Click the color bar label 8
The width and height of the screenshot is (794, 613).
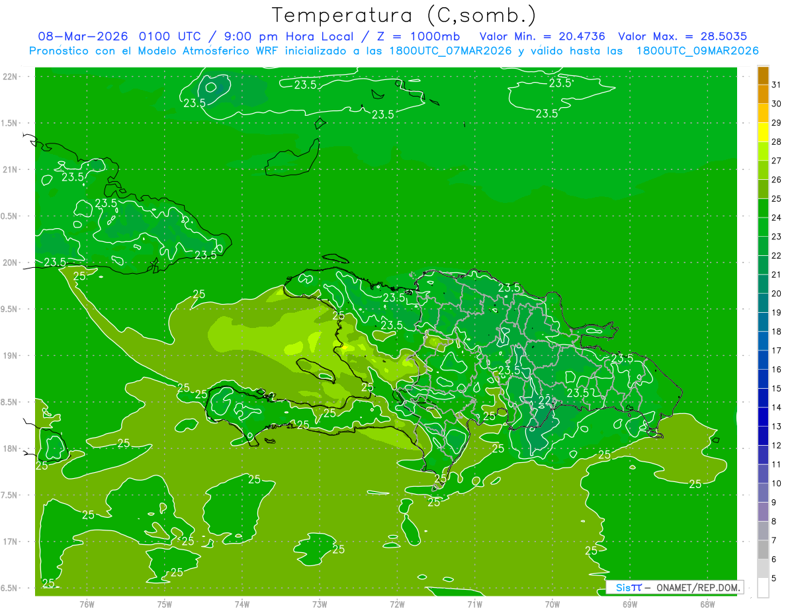click(x=773, y=522)
